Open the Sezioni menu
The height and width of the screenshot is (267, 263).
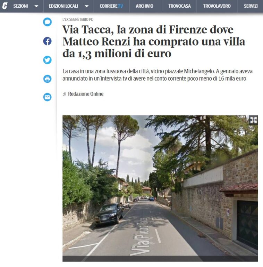click(x=20, y=6)
